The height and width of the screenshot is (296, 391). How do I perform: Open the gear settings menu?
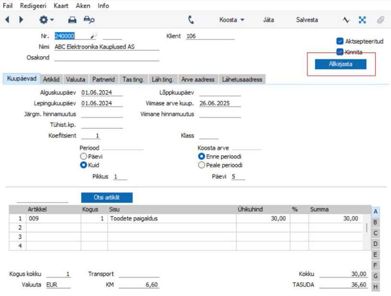46,20
